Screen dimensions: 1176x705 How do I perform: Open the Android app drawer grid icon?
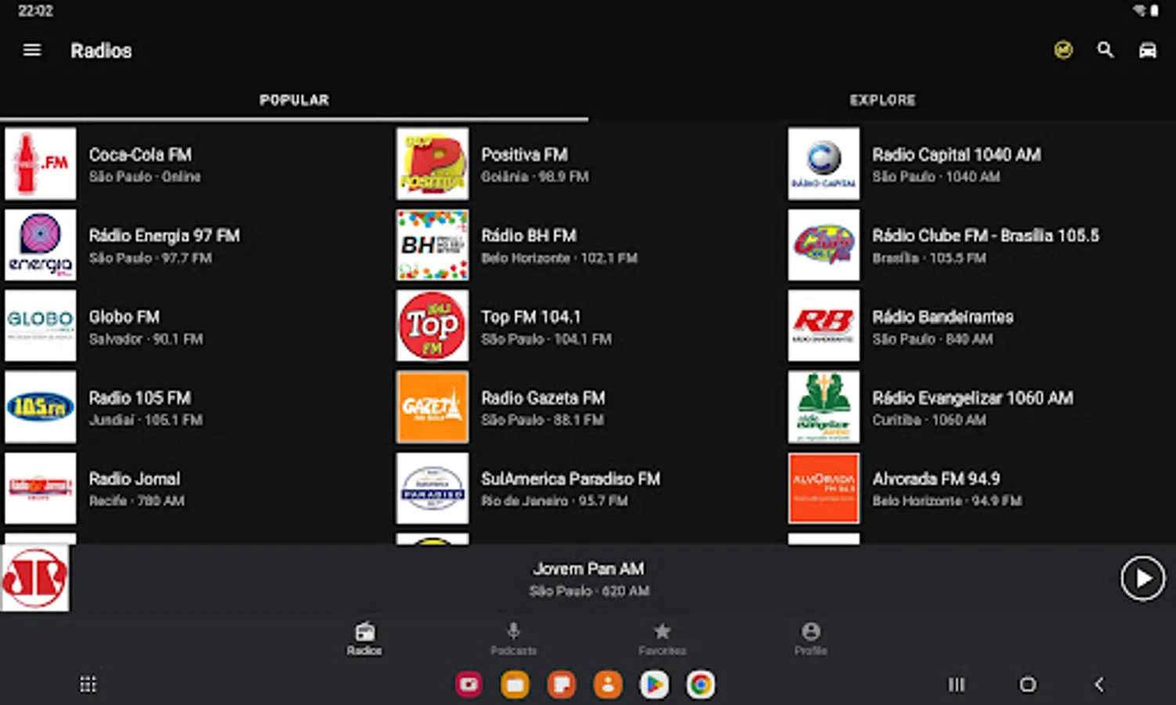(89, 685)
